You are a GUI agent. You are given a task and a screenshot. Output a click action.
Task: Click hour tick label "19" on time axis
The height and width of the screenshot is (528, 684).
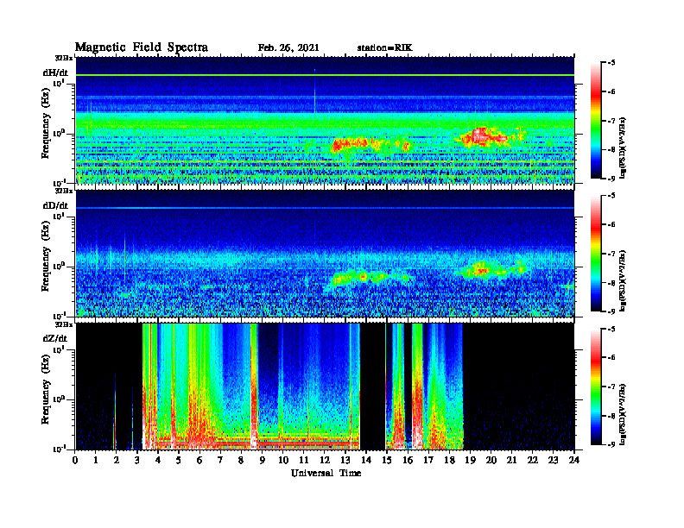470,460
